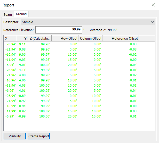The height and width of the screenshot is (143, 159).
Task: Click the Y value -0.89'
Action: click(x=22, y=96)
